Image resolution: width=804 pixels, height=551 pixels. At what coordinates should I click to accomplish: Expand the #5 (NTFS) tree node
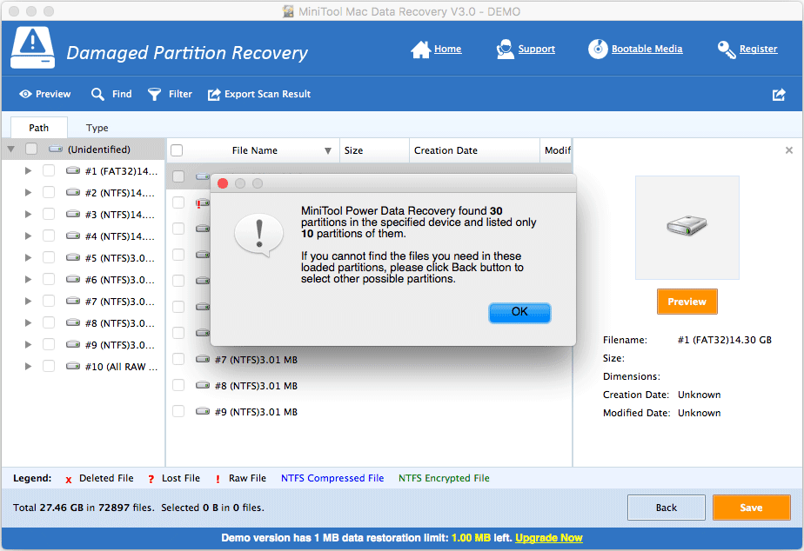tap(28, 257)
